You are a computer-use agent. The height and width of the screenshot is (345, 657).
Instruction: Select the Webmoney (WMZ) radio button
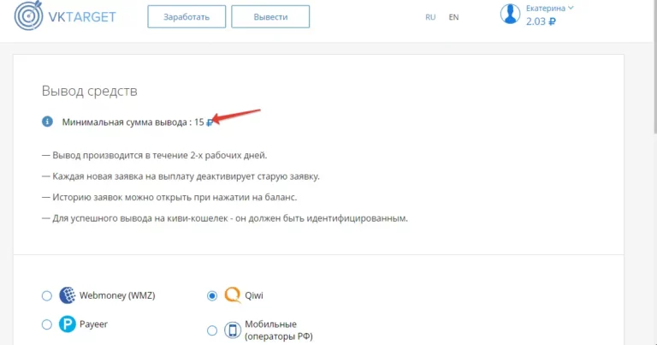click(47, 296)
